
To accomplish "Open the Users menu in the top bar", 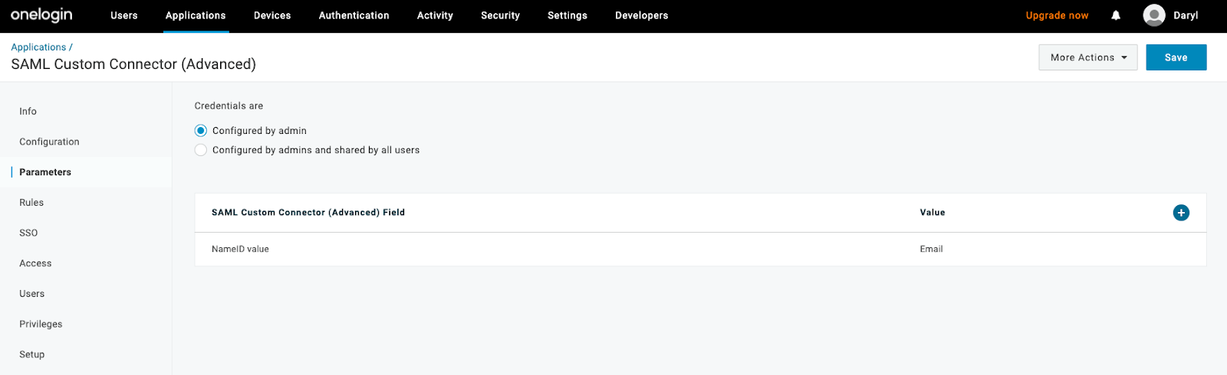I will (124, 15).
